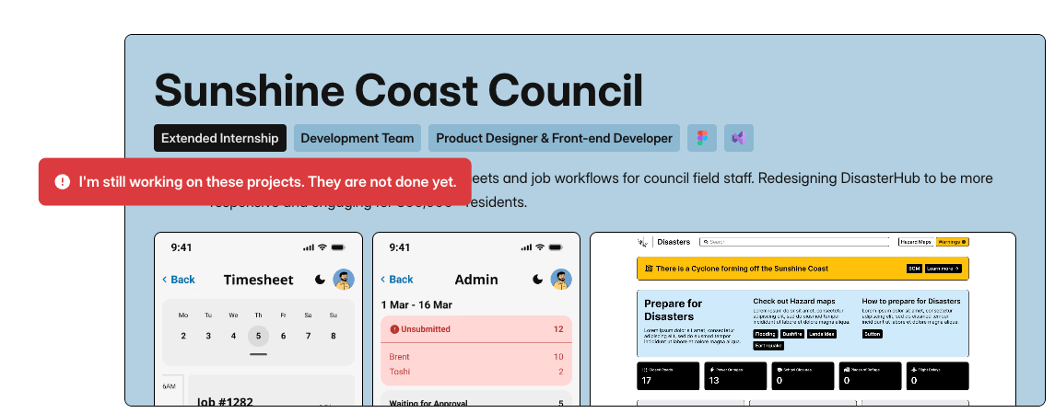Open the avatar on the Admin screen

(x=561, y=280)
